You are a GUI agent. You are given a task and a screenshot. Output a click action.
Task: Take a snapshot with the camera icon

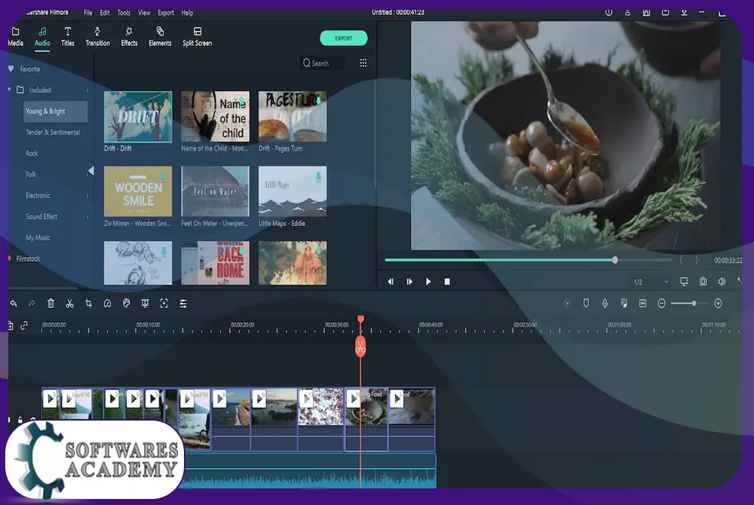[703, 282]
